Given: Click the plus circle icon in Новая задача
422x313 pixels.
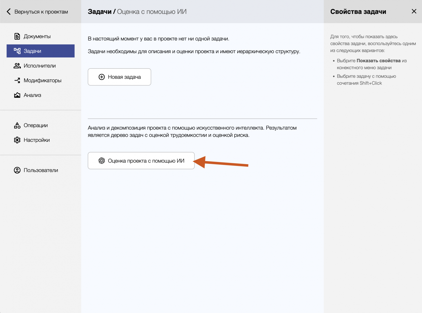Looking at the screenshot, I should [102, 77].
